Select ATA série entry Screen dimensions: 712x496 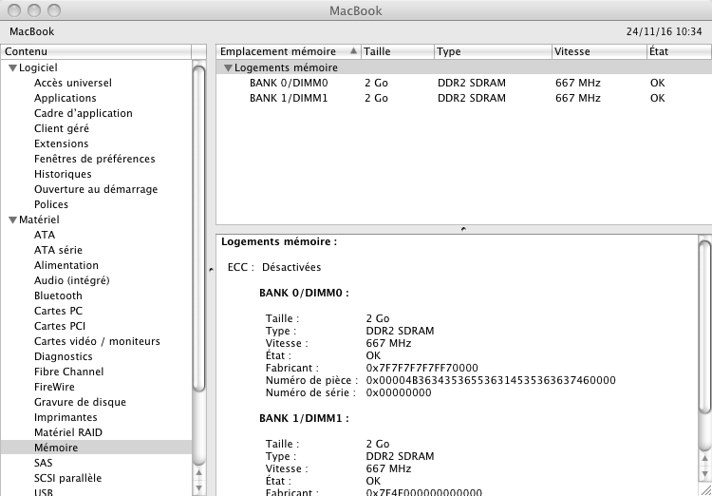58,250
